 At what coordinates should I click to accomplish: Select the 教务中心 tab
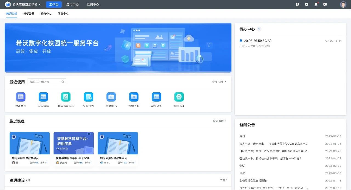(x=46, y=13)
